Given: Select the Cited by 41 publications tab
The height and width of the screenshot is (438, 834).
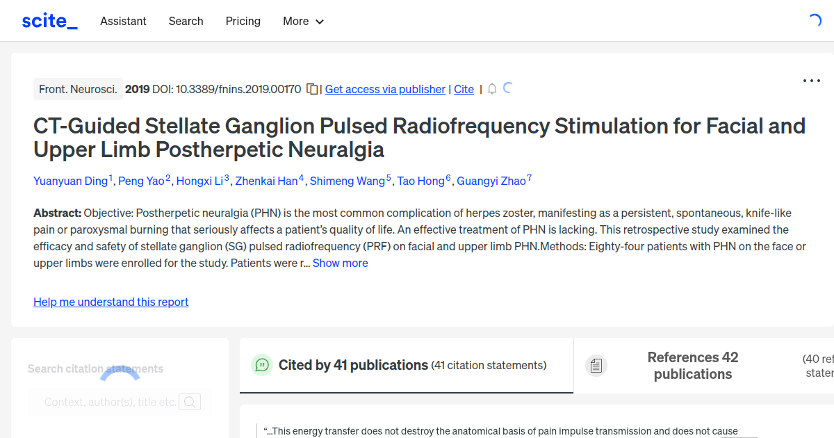Looking at the screenshot, I should pos(352,364).
